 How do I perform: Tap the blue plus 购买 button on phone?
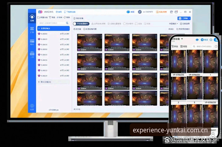(x=204, y=40)
